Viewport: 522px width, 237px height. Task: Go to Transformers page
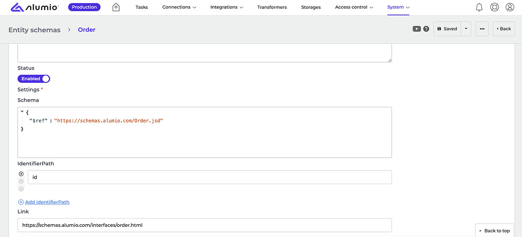coord(272,7)
